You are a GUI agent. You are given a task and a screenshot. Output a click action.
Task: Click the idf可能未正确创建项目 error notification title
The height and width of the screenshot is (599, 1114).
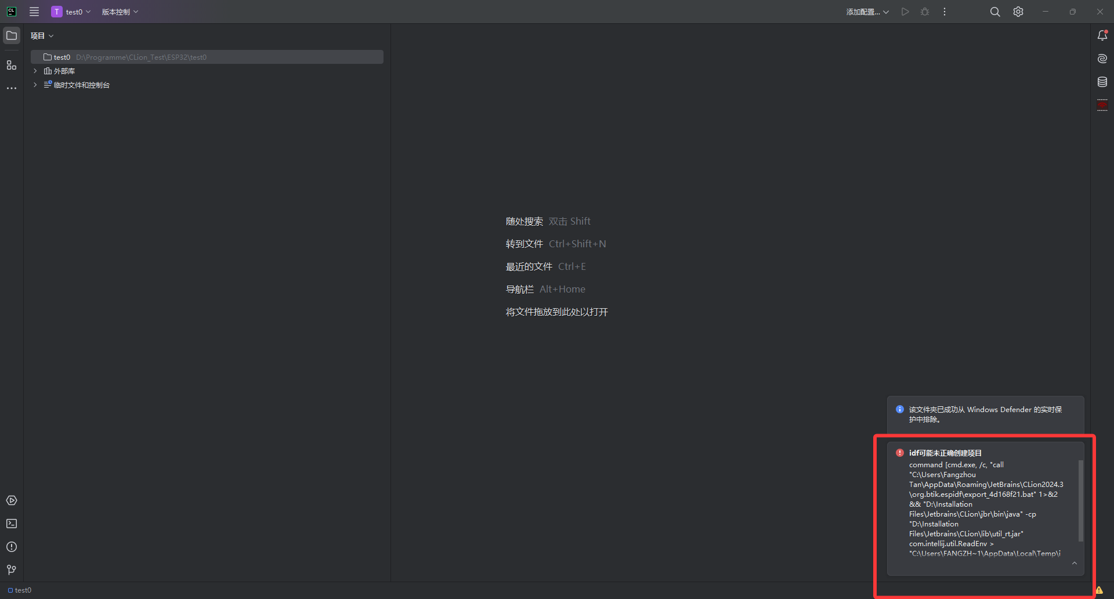click(x=945, y=453)
